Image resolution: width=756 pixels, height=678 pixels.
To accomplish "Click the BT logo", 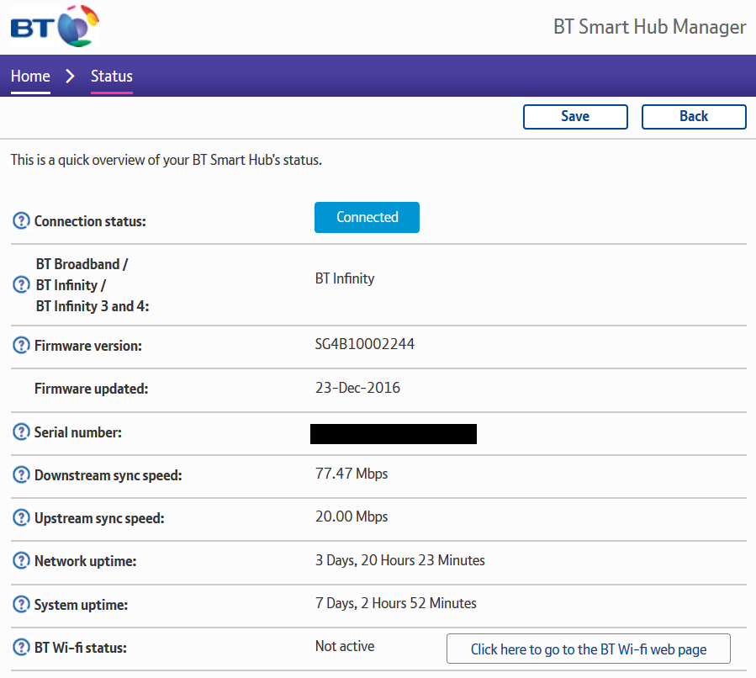I will 55,27.
